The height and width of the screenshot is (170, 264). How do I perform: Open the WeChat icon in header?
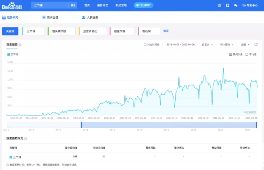236,5
